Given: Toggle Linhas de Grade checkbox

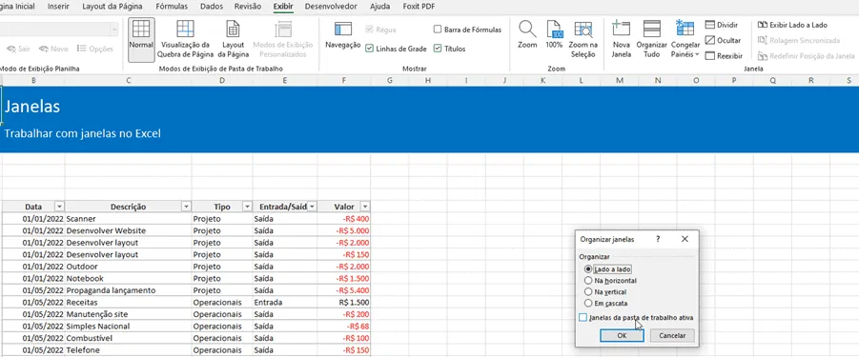Looking at the screenshot, I should (x=369, y=49).
